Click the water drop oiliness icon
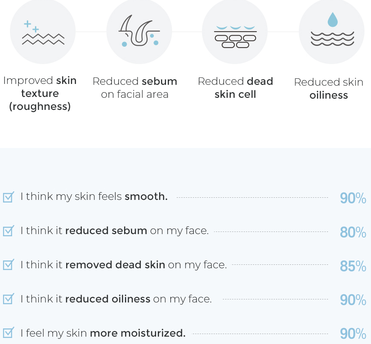 point(332,32)
